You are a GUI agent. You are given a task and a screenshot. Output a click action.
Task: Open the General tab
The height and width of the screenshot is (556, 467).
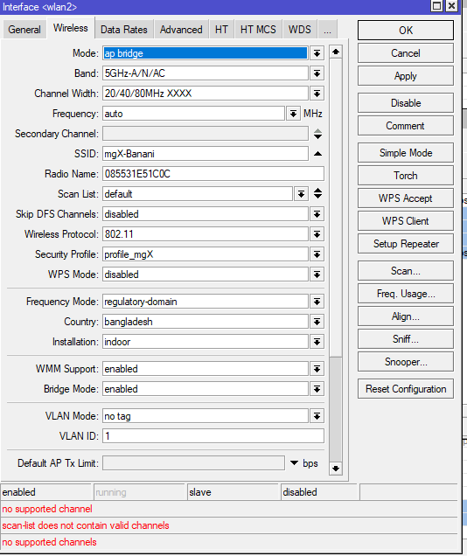(x=24, y=30)
